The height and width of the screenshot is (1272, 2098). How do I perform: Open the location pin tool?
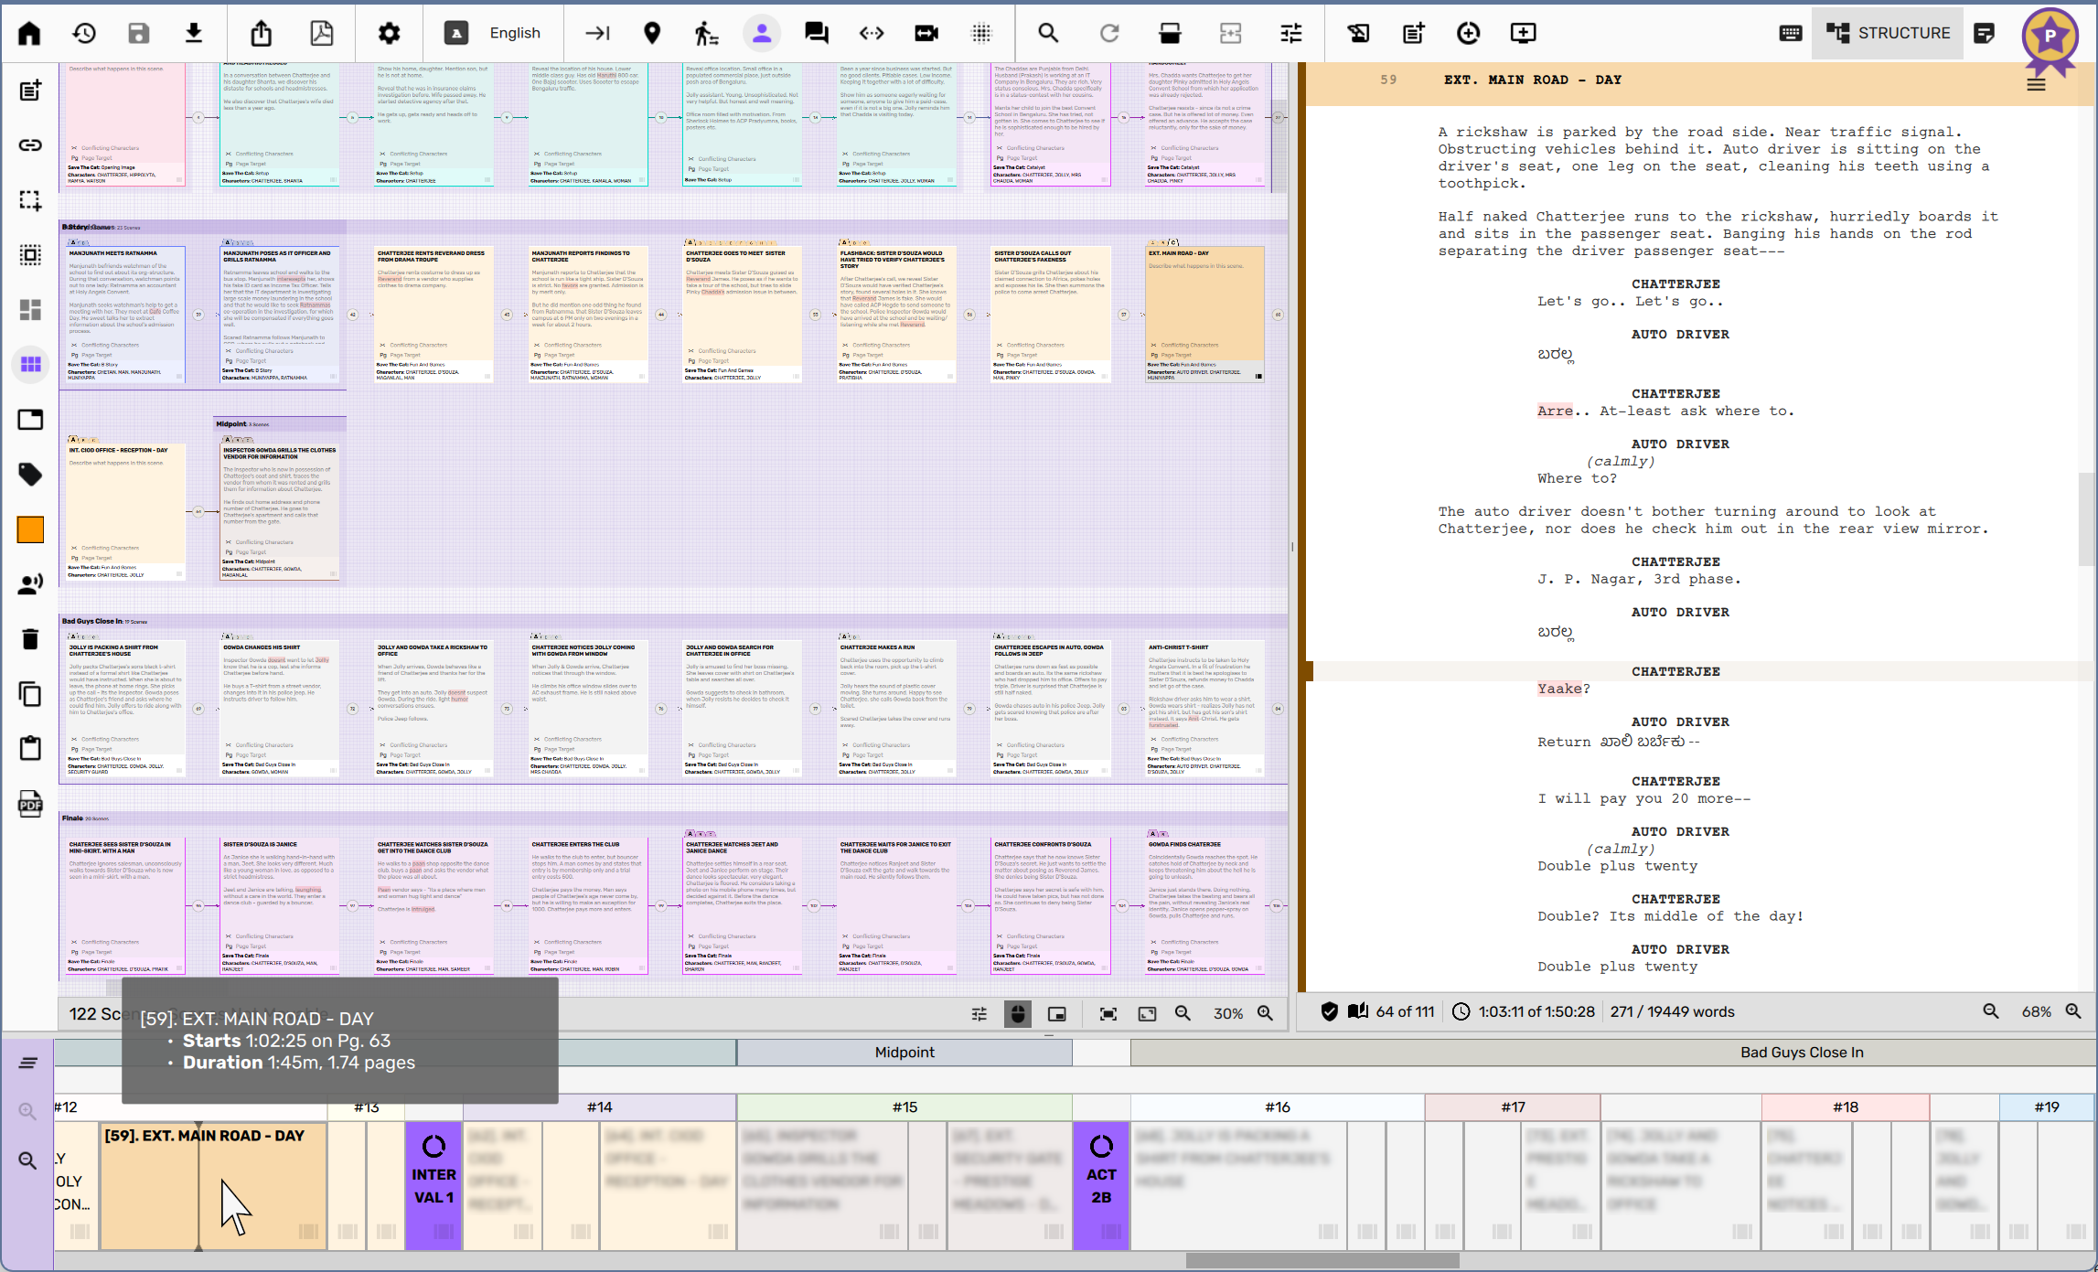652,34
